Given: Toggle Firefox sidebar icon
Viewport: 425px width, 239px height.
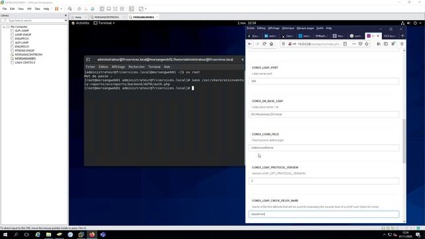Looking at the screenshot, I should coord(386,44).
